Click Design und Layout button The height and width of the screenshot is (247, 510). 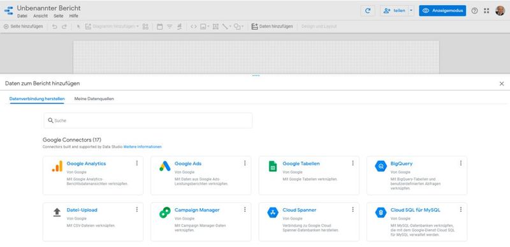tap(319, 27)
